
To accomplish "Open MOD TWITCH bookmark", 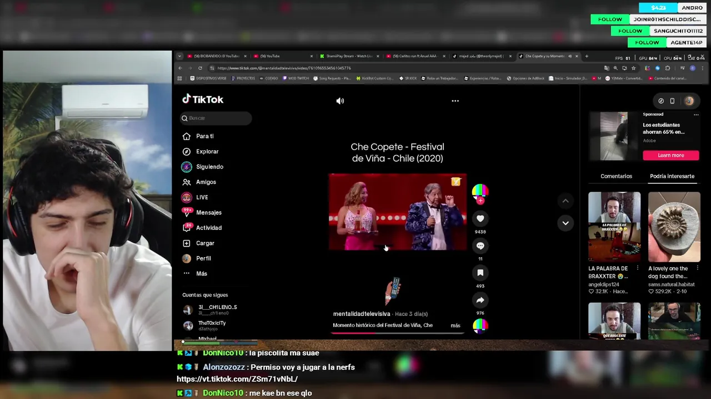I will (296, 78).
